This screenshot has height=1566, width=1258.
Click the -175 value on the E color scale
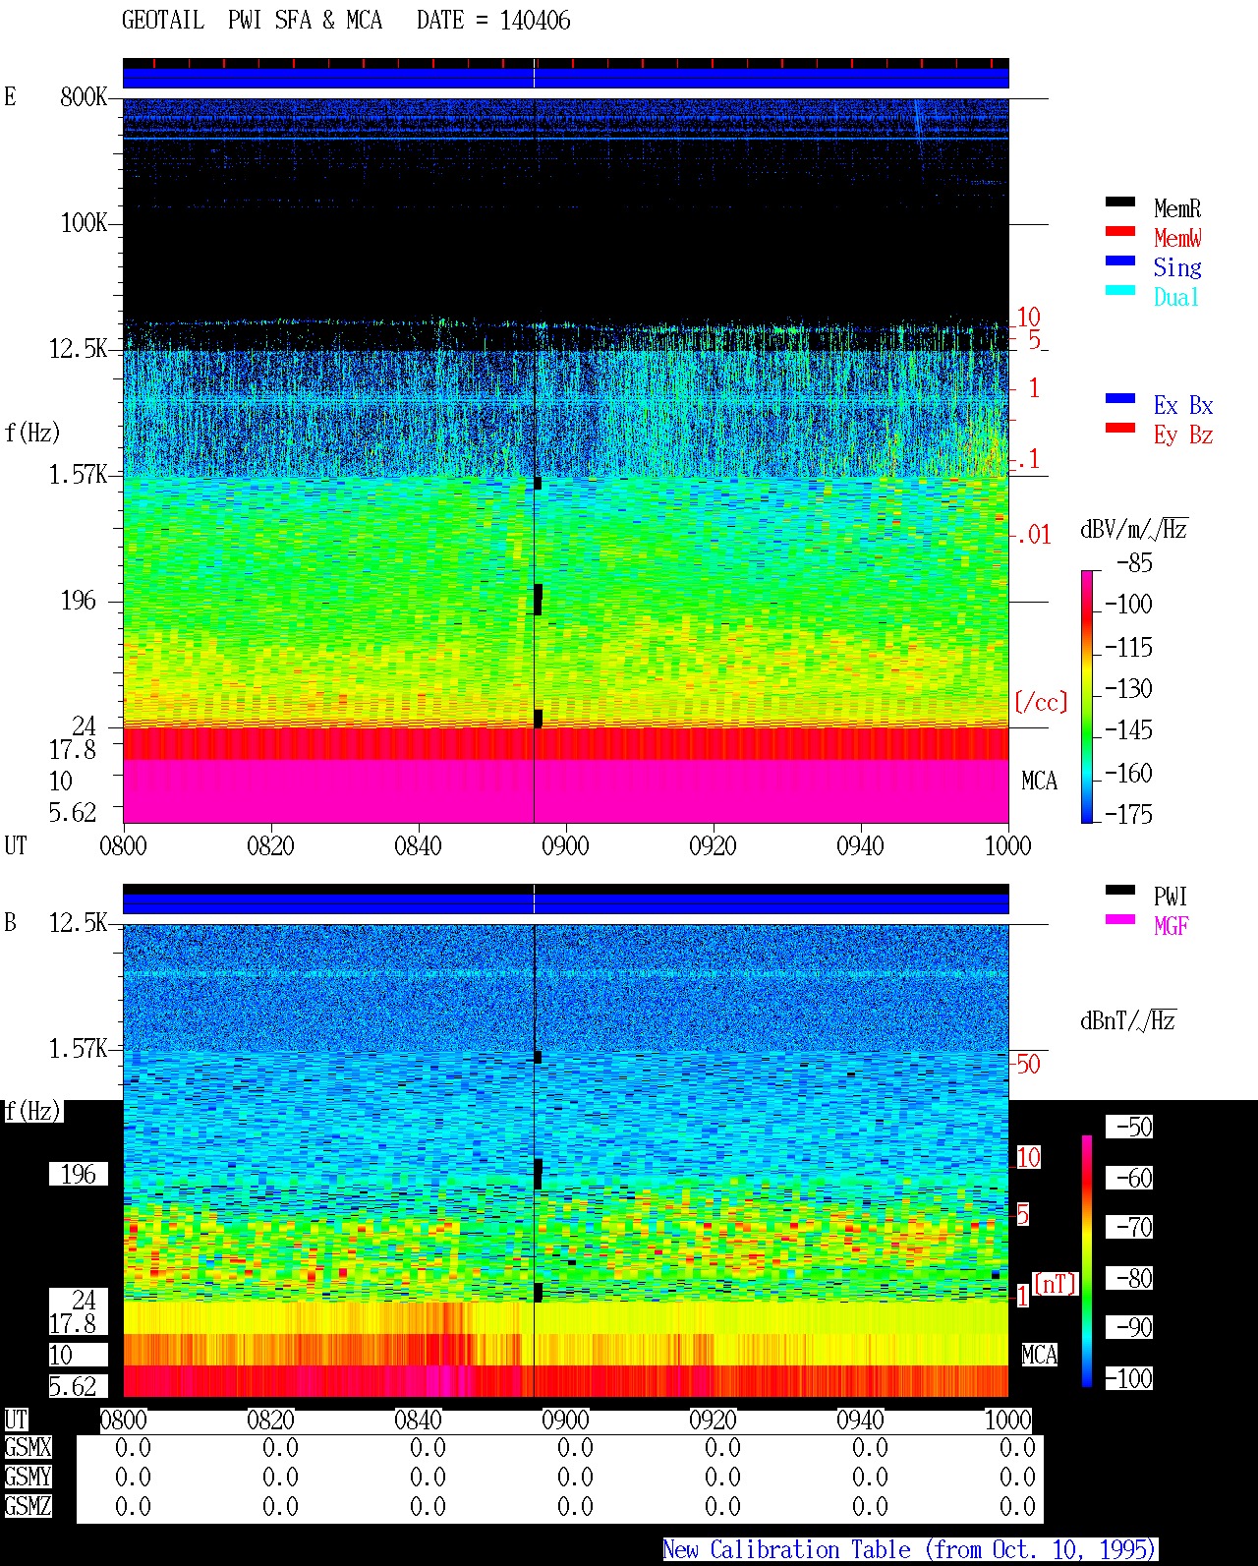(1128, 815)
